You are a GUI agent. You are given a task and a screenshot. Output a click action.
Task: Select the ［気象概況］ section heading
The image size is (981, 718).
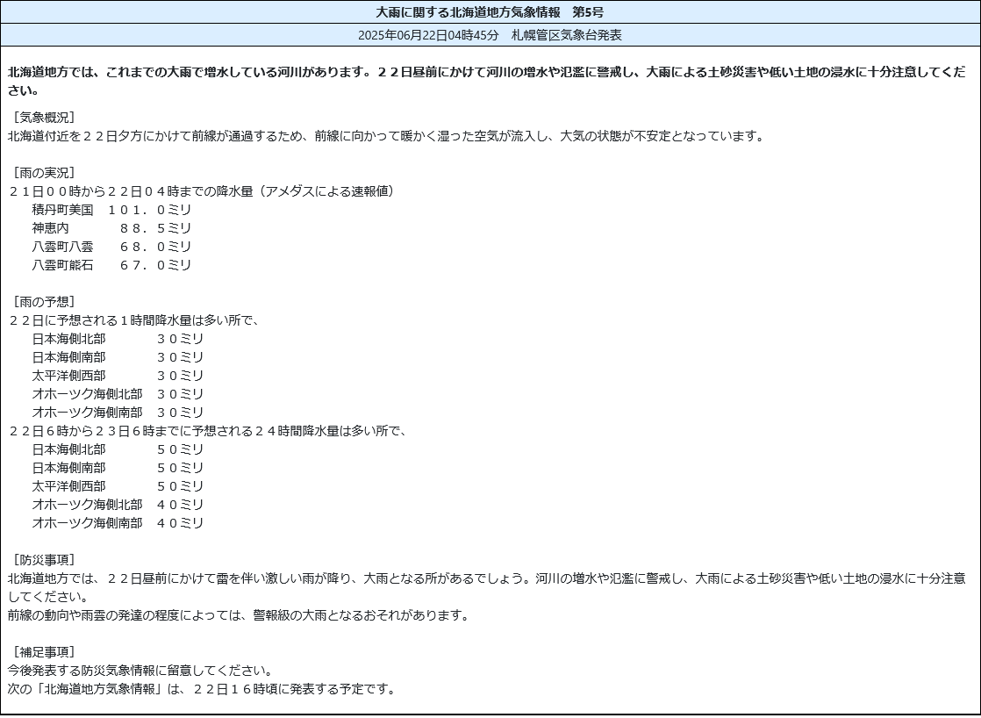(44, 117)
